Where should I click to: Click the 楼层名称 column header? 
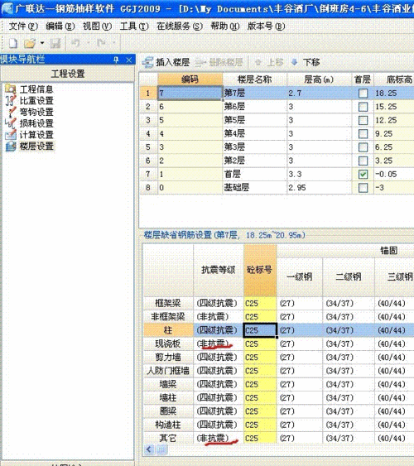255,79
